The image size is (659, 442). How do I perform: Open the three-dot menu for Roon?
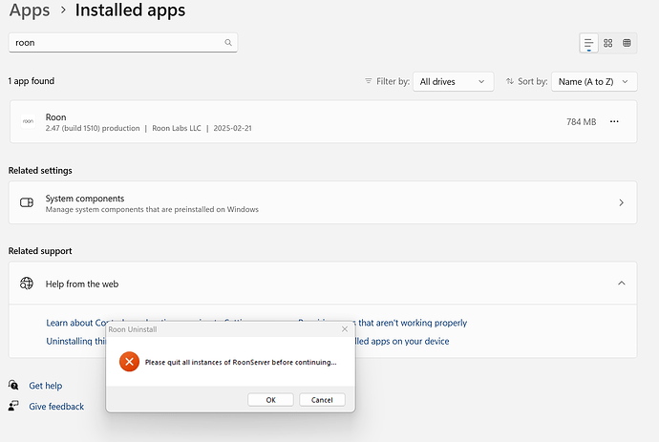click(x=614, y=121)
